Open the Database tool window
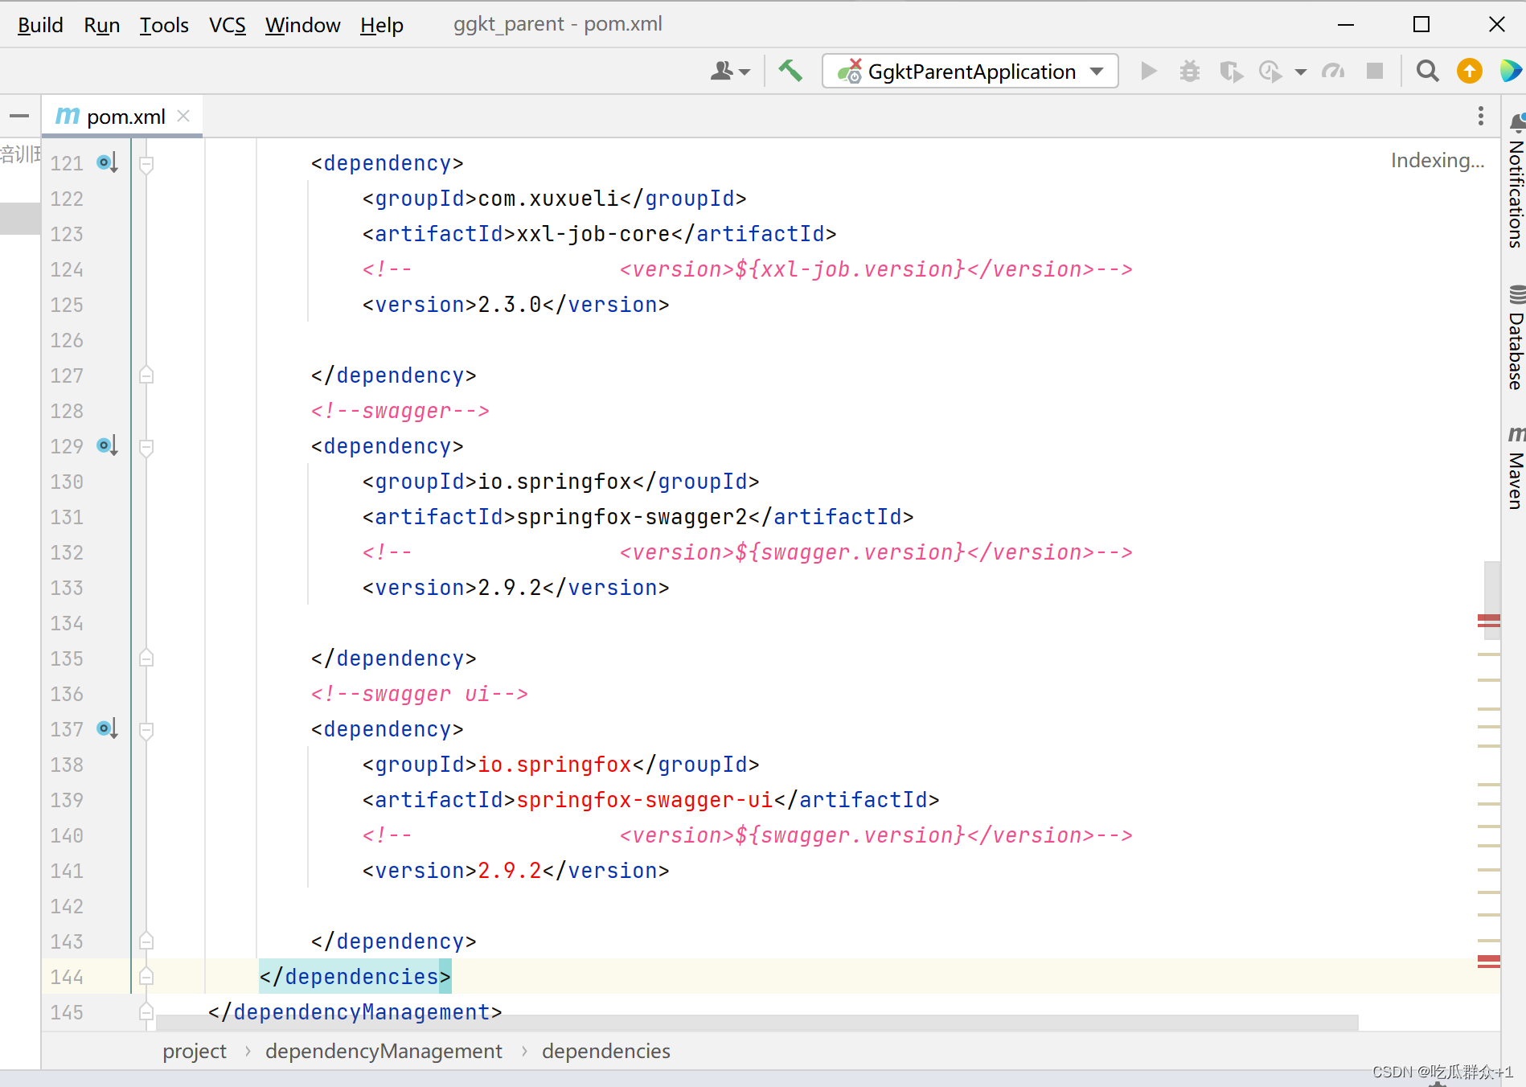The height and width of the screenshot is (1087, 1526). (1516, 338)
